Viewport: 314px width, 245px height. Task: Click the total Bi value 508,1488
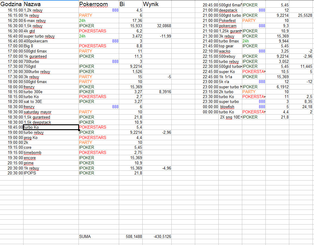[131, 236]
